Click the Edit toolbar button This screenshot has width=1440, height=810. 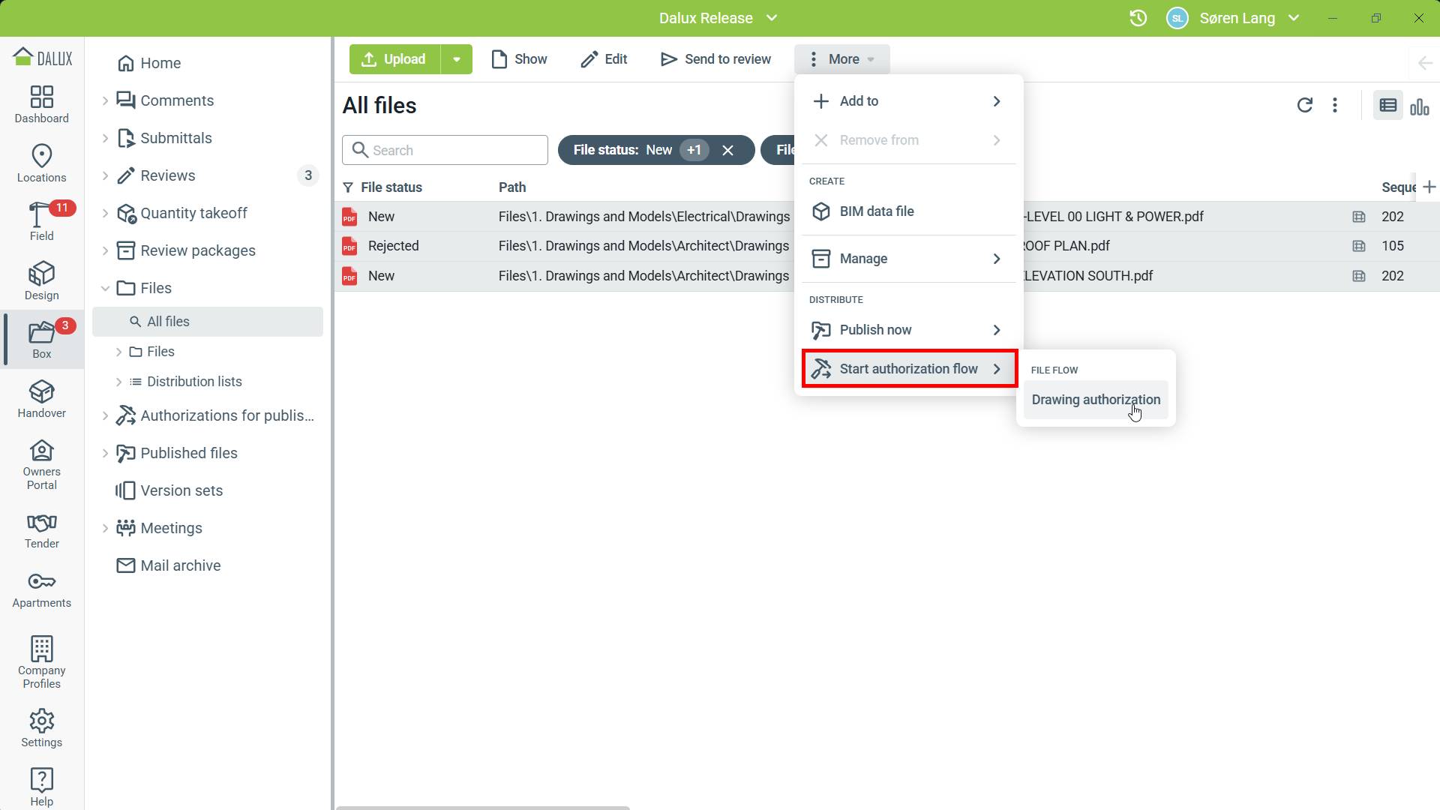[604, 59]
